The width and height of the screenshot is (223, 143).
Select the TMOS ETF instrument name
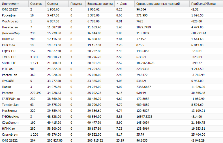click(x=9, y=57)
